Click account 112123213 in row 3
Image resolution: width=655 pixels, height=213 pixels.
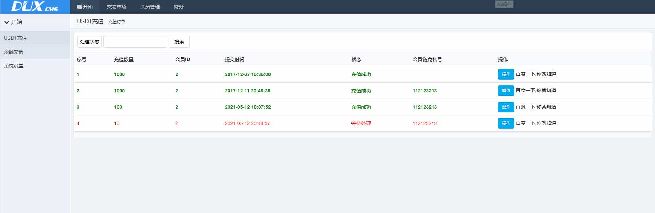click(425, 107)
